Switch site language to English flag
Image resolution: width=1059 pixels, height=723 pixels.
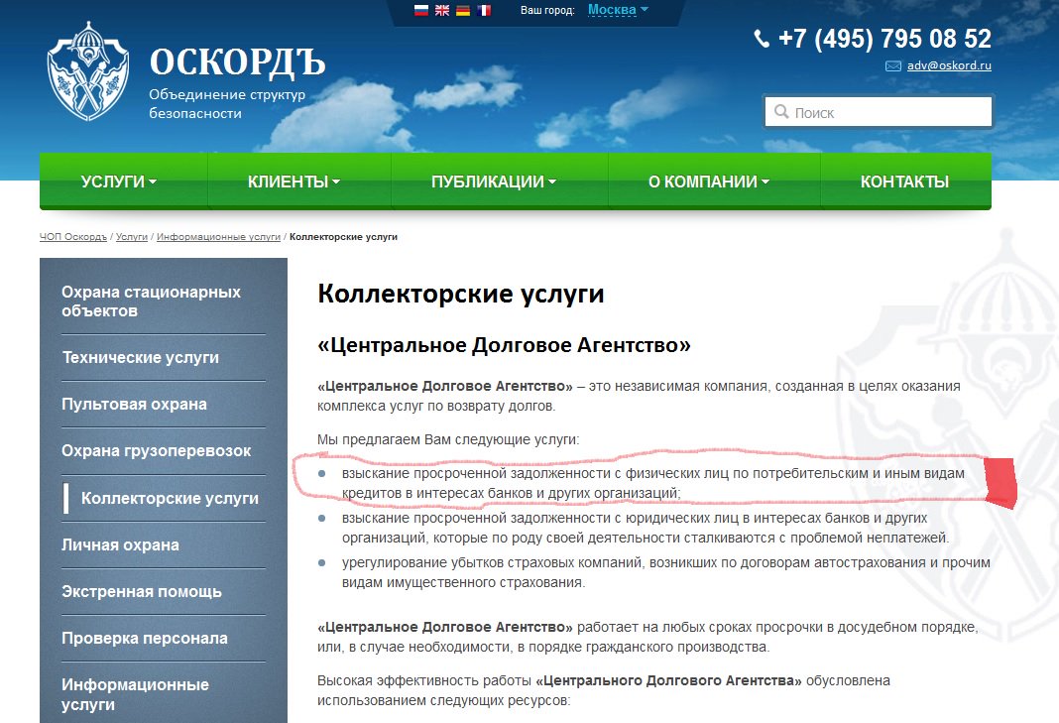[x=441, y=10]
